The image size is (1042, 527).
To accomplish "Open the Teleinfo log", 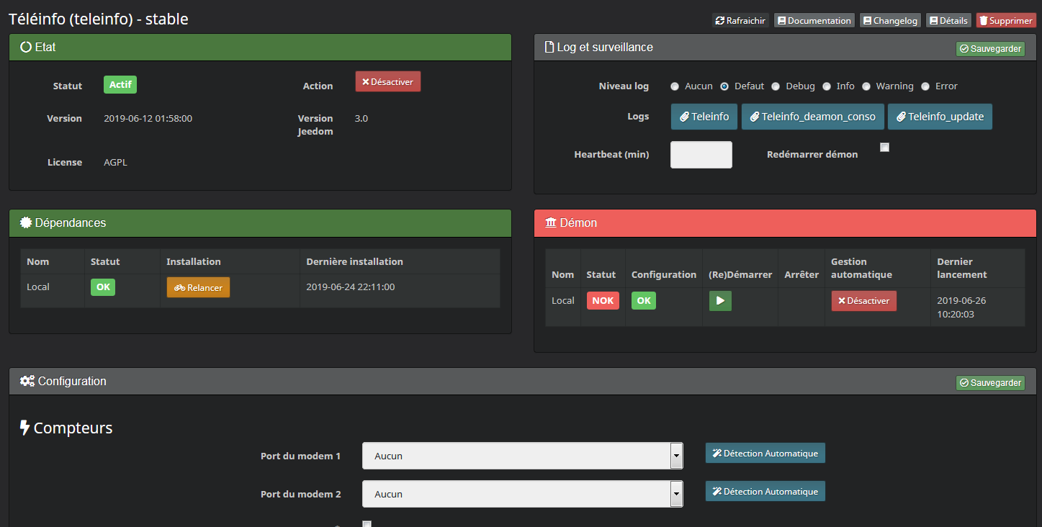I will pos(704,117).
